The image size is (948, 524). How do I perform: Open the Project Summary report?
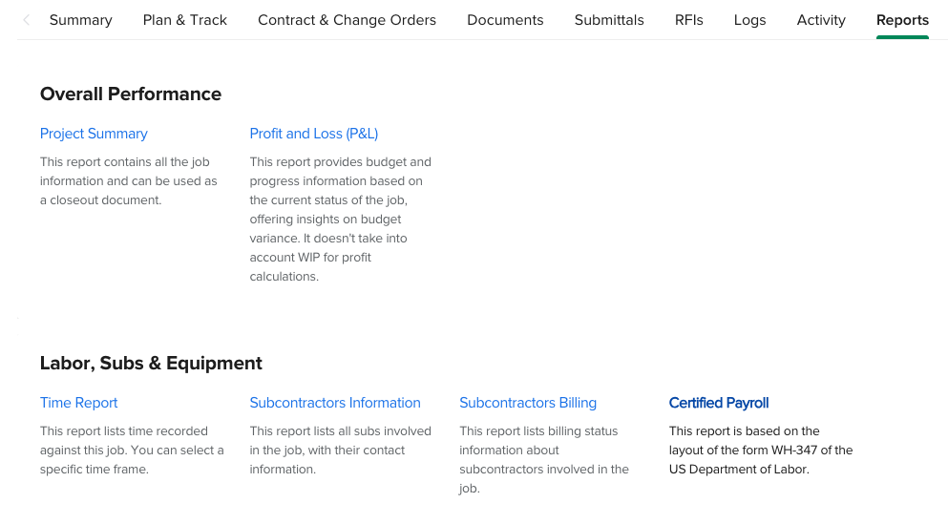[x=94, y=134]
